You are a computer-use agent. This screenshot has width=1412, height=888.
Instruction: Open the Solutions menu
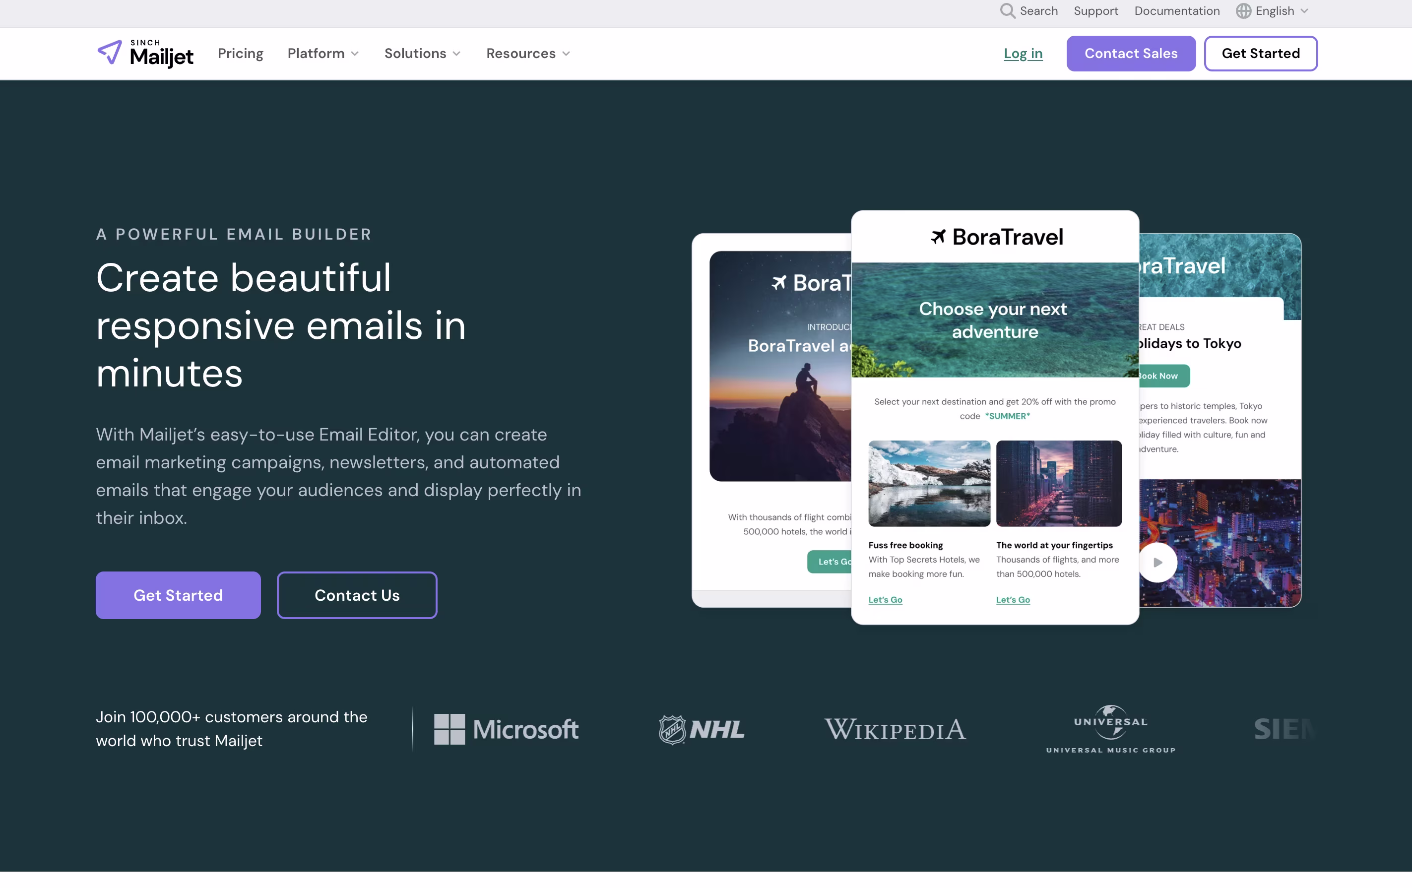(x=422, y=54)
